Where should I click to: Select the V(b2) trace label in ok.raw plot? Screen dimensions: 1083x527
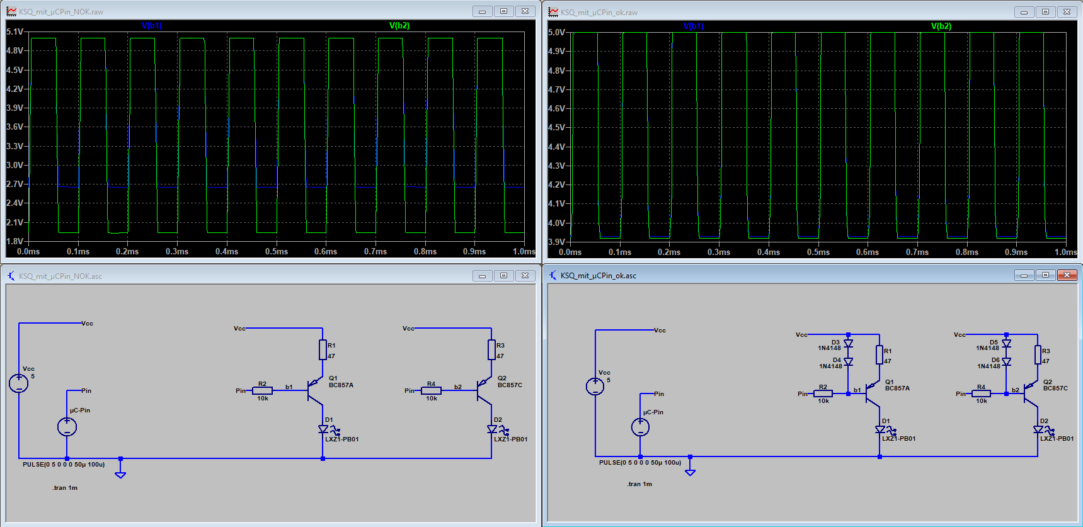[x=941, y=26]
